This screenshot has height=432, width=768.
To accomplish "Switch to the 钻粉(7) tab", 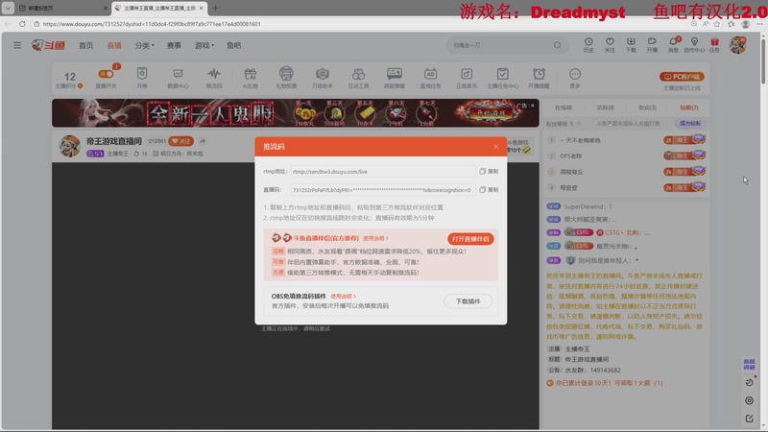I will (689, 108).
